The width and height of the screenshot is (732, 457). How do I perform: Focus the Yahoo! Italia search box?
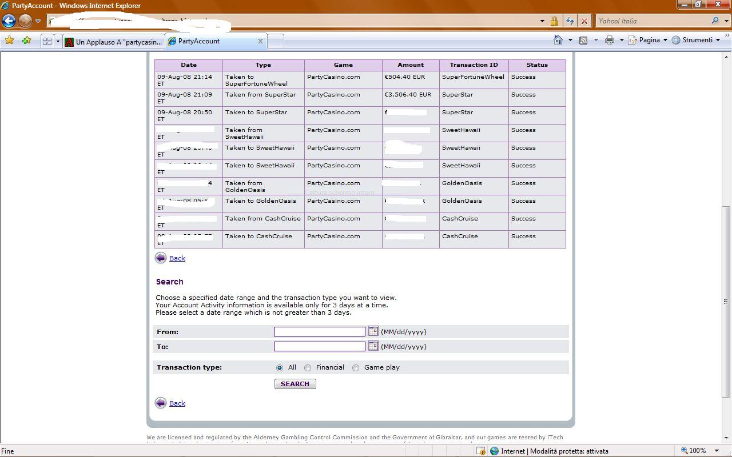coord(652,21)
